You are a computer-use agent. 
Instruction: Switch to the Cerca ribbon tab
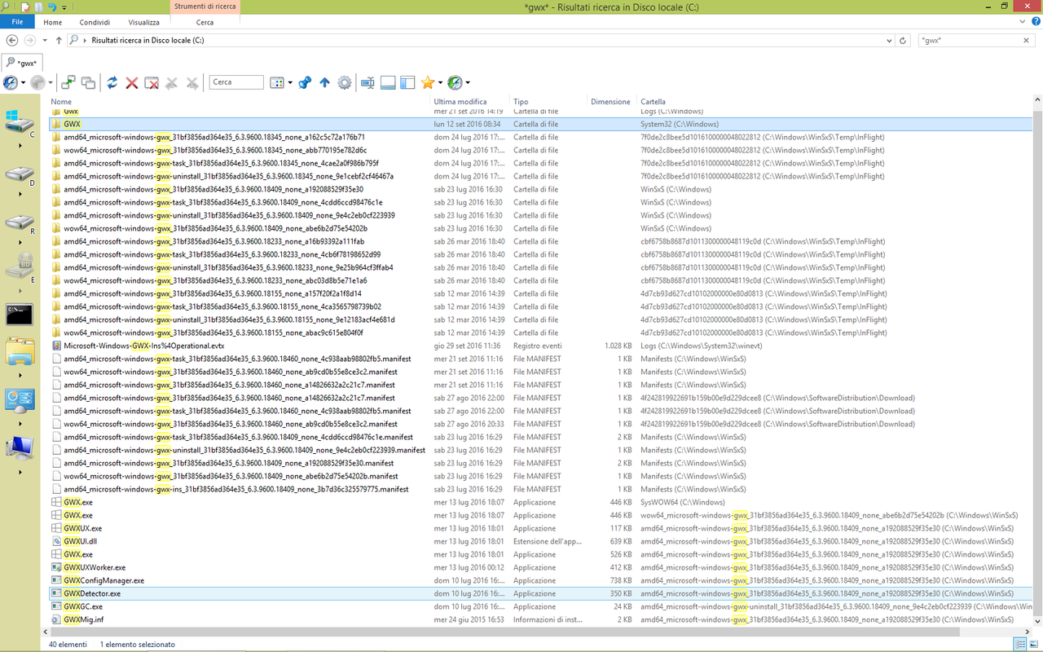pos(205,22)
